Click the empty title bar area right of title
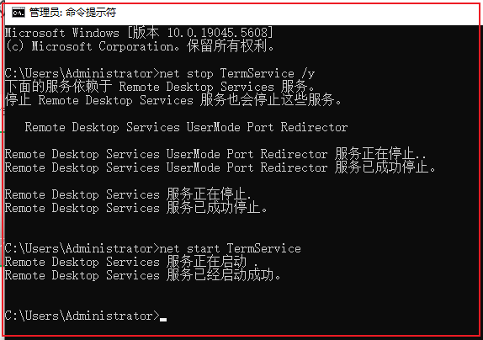Image resolution: width=483 pixels, height=340 pixels. [295, 13]
